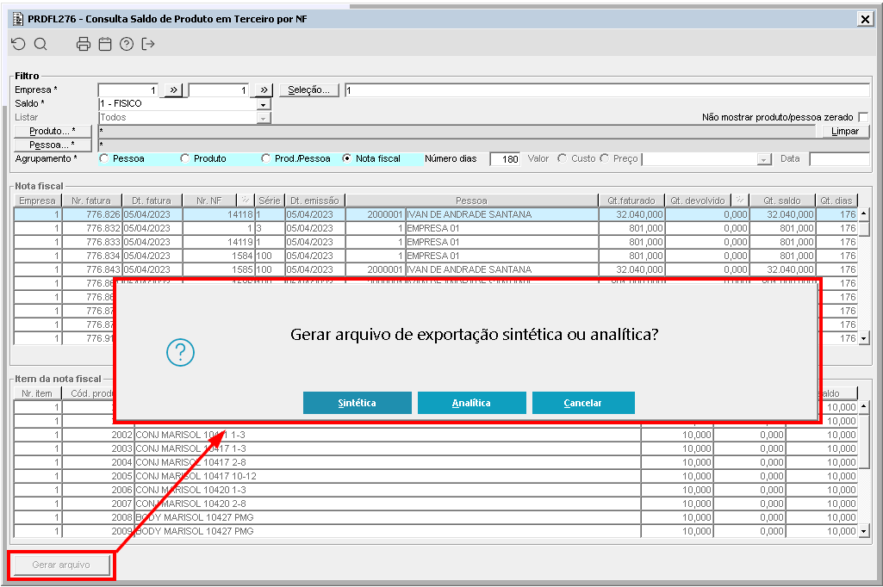Click the Qt. dias column header
This screenshot has height=587, width=883.
pos(836,201)
